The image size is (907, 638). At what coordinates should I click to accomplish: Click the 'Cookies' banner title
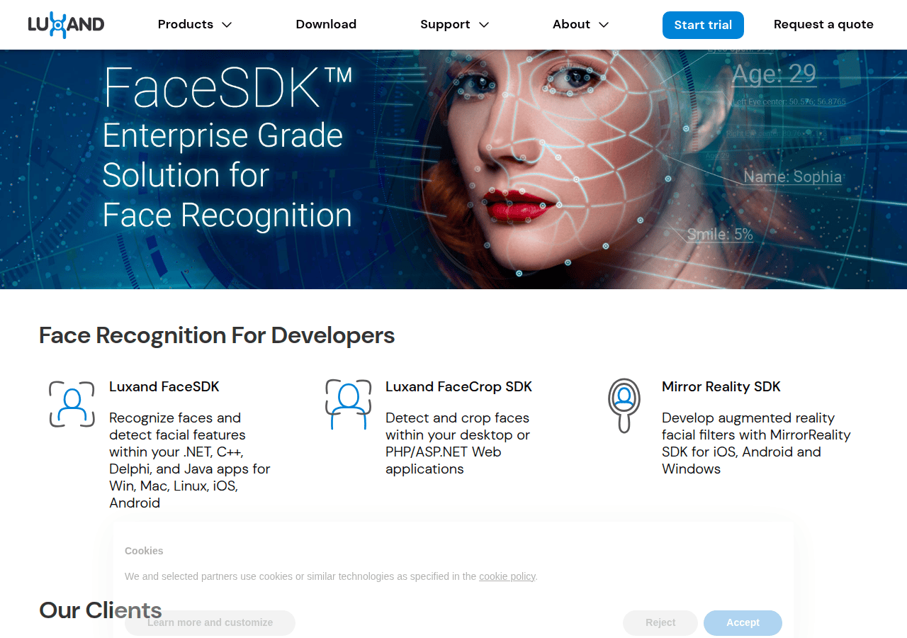click(144, 551)
